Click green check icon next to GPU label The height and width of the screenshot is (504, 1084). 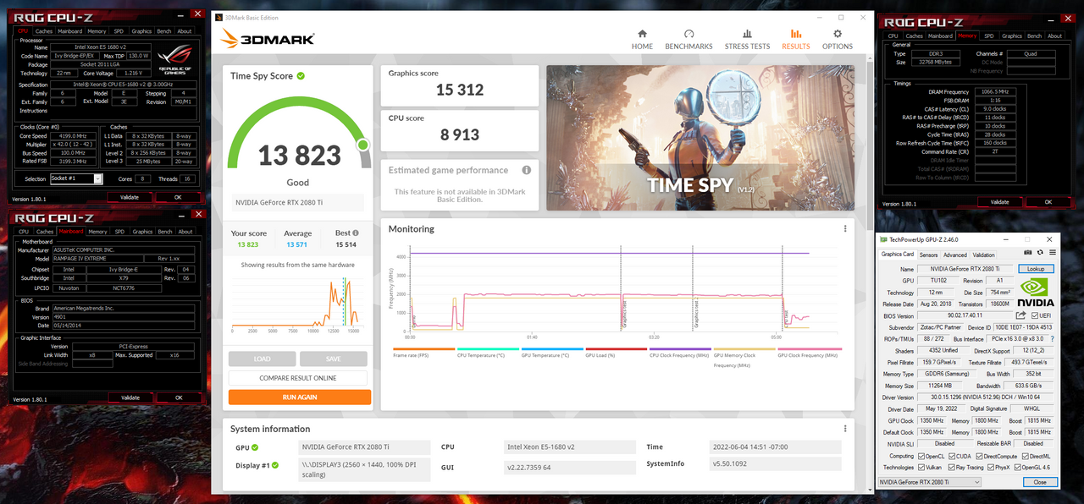click(x=255, y=447)
